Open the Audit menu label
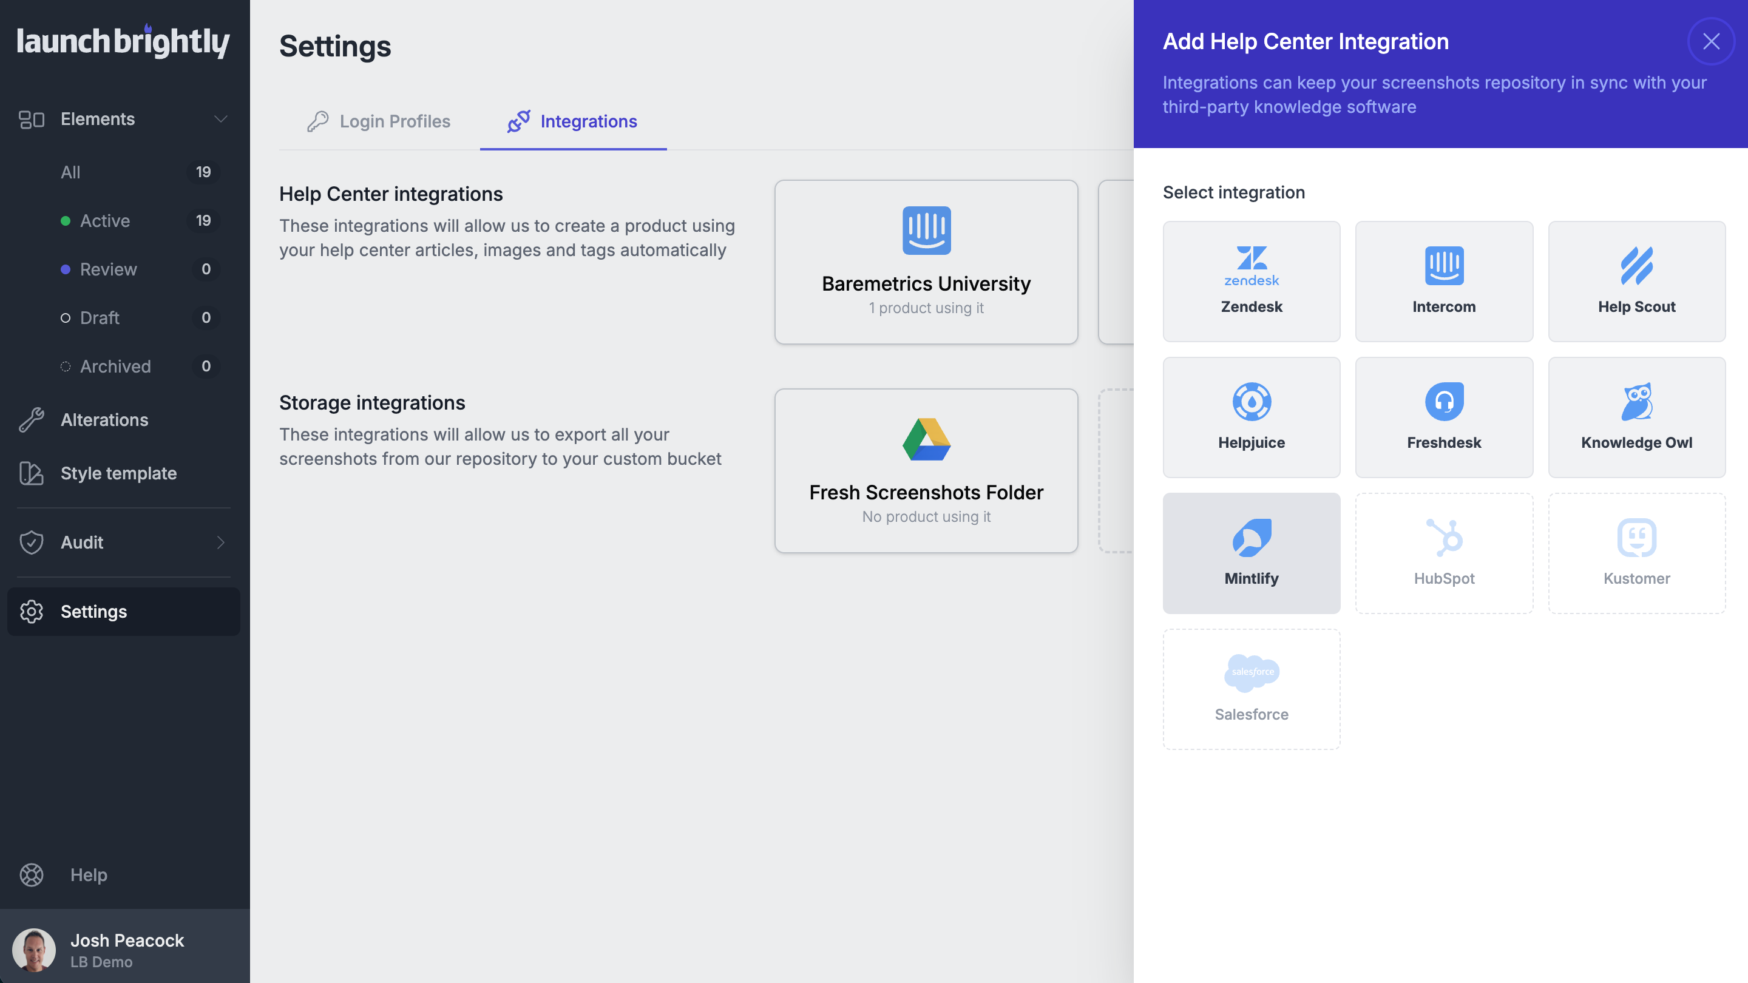Image resolution: width=1748 pixels, height=983 pixels. click(x=82, y=542)
